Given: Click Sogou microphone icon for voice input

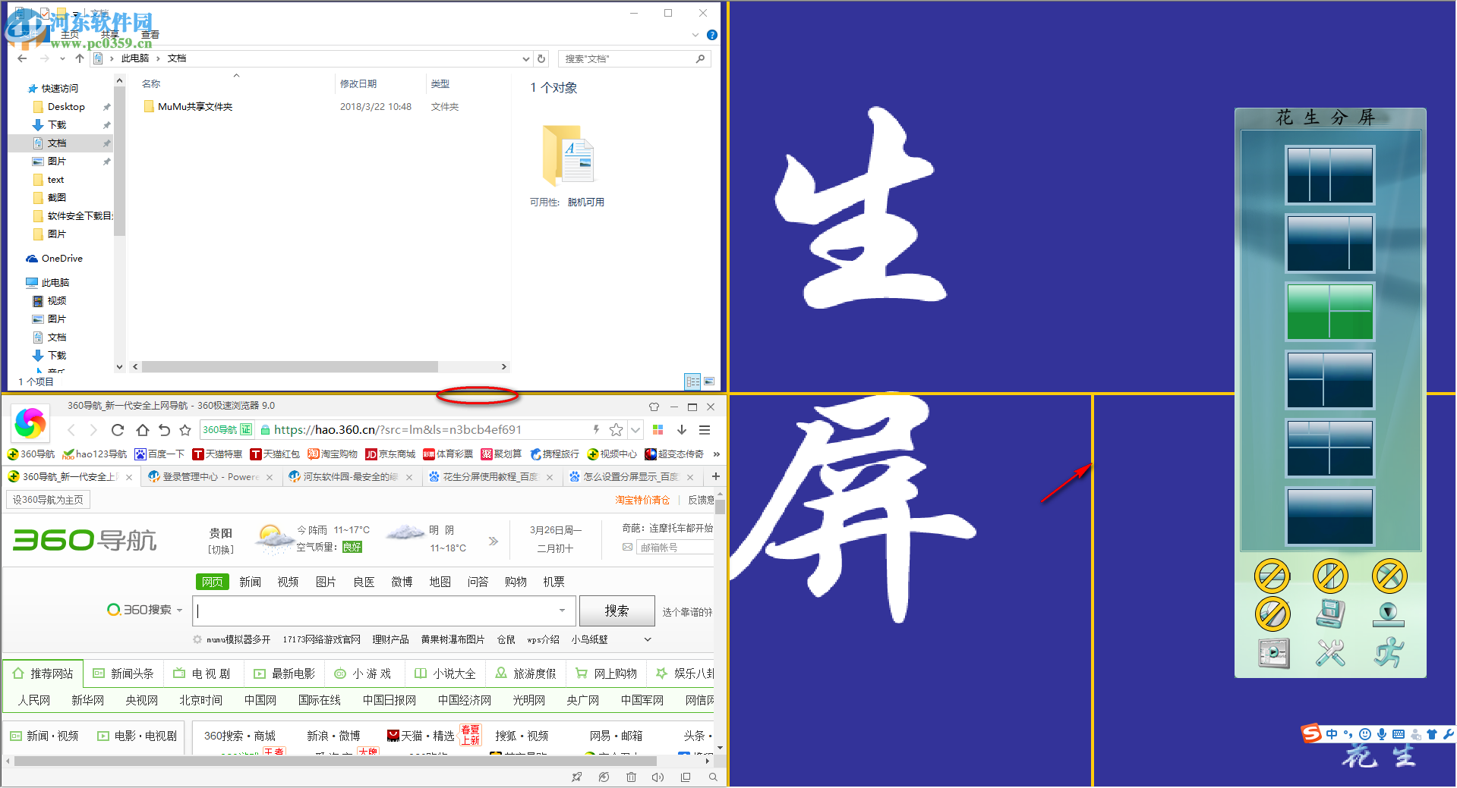Looking at the screenshot, I should pyautogui.click(x=1382, y=734).
